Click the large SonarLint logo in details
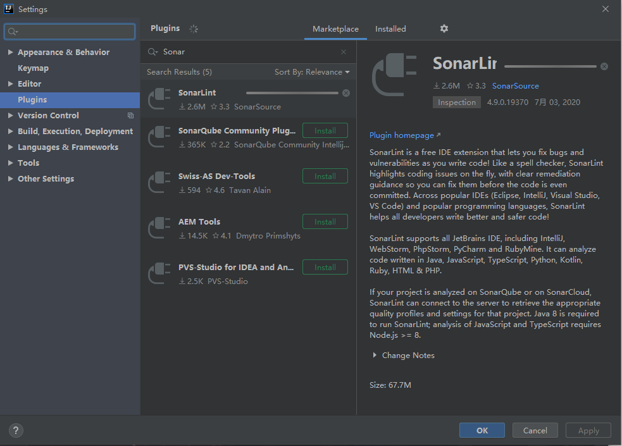The width and height of the screenshot is (622, 446). click(x=394, y=75)
